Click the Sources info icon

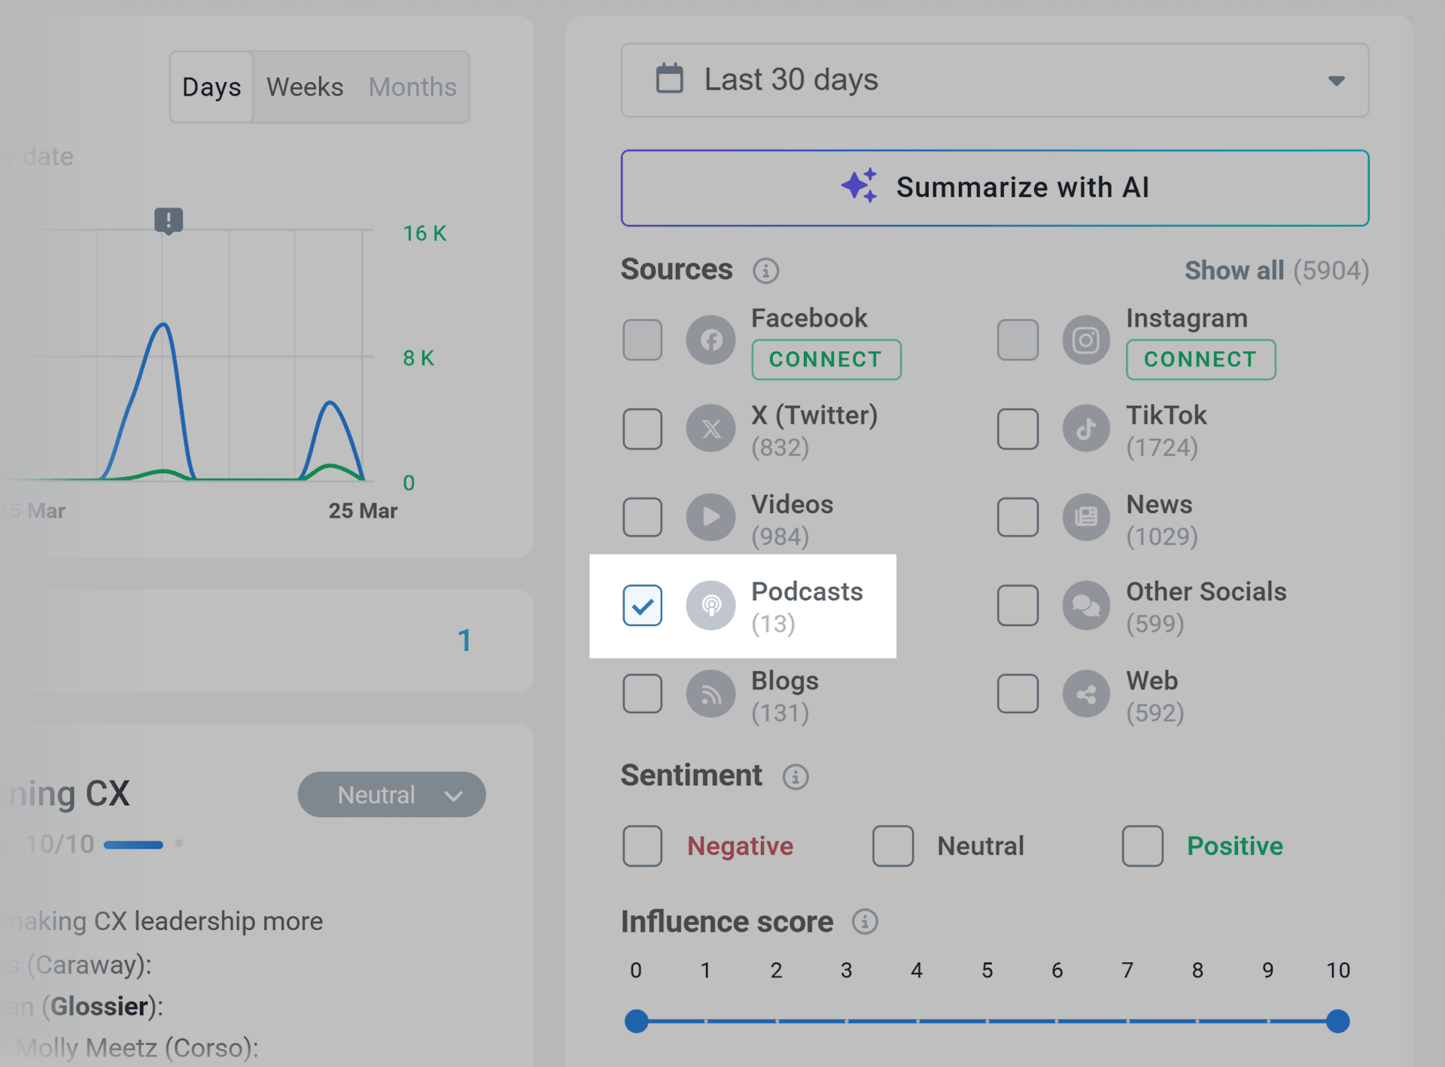(x=765, y=271)
